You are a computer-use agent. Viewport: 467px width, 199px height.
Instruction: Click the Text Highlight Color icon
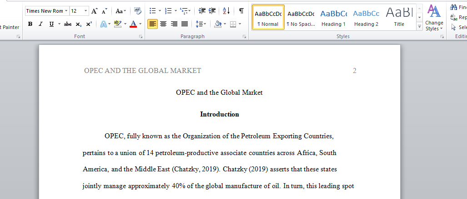coord(118,24)
